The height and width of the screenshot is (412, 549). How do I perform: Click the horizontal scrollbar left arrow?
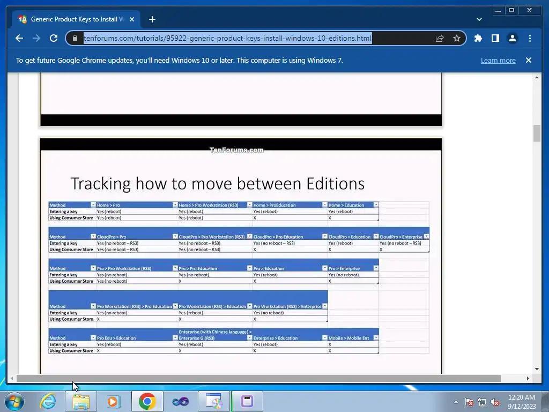(12, 378)
